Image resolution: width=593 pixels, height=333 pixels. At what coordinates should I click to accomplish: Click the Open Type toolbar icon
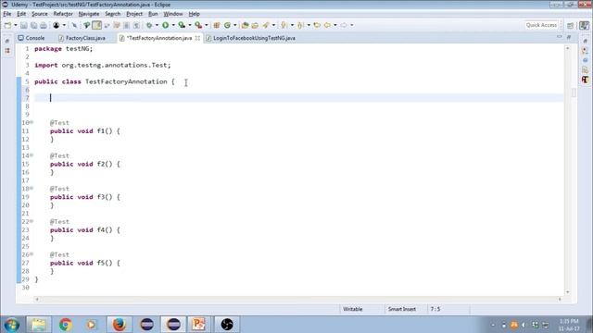(245, 25)
